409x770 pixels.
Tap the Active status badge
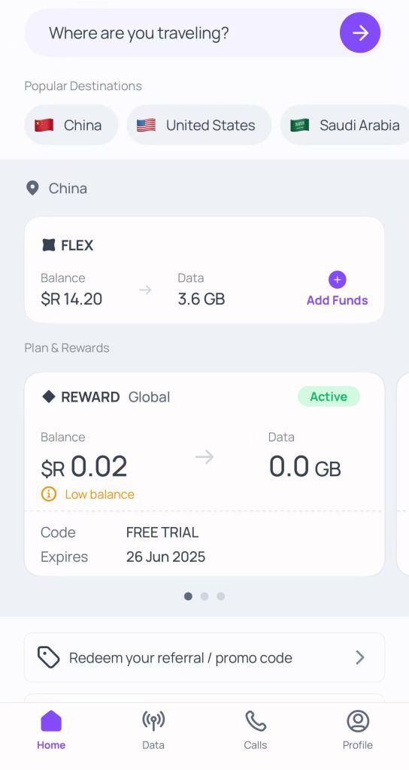pyautogui.click(x=329, y=396)
